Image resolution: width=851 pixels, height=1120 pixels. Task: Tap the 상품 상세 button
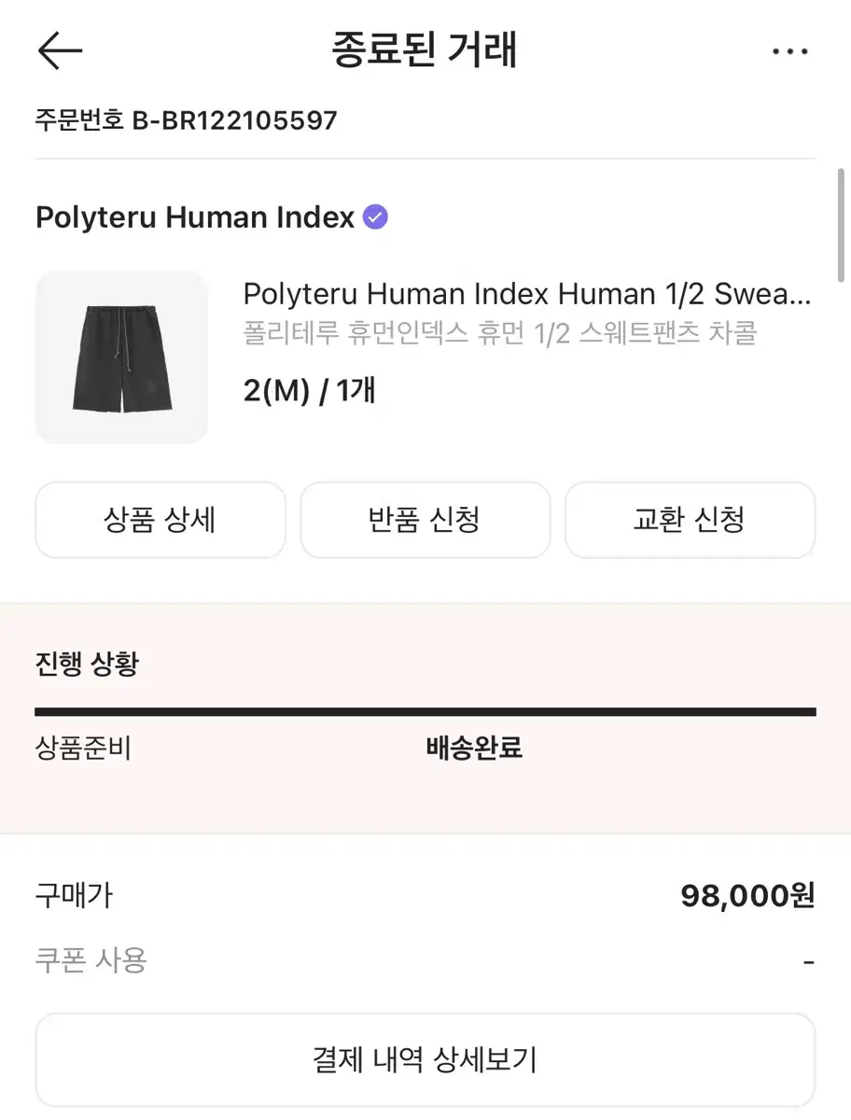tap(160, 520)
